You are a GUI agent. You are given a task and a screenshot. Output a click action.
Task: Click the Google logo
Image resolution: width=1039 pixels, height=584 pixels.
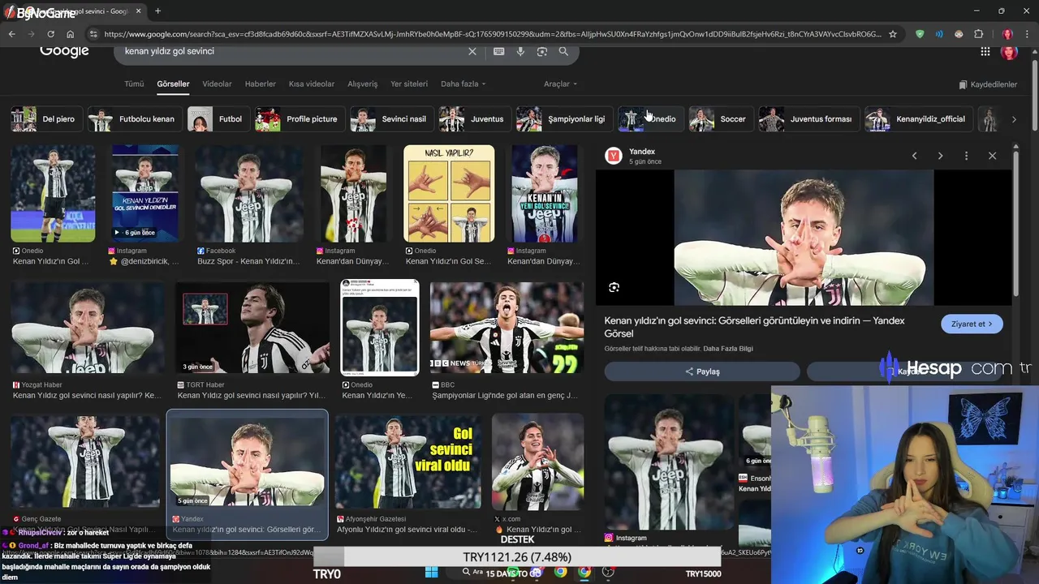[64, 51]
